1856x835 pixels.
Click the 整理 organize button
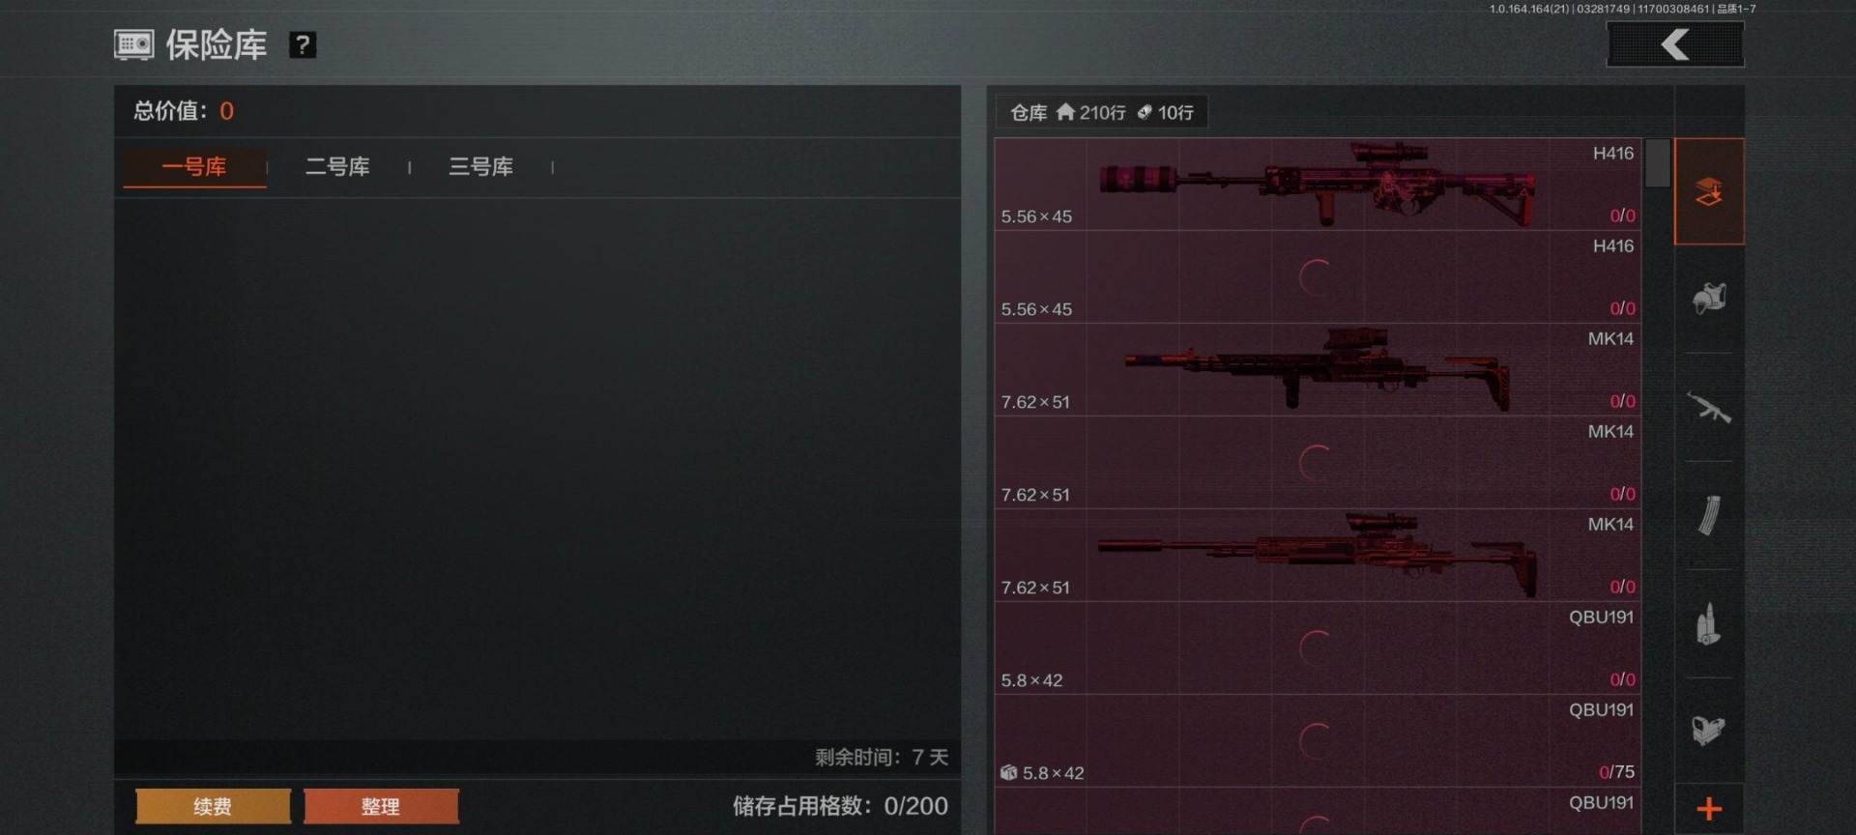[381, 806]
